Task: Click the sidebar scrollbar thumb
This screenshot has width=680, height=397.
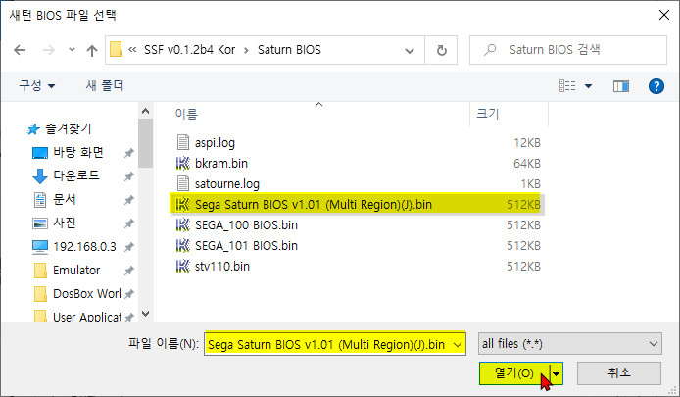Action: click(146, 143)
